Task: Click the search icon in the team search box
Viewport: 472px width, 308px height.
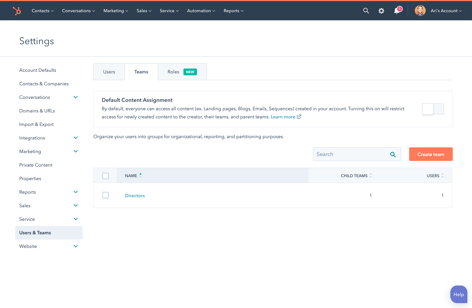Action: [393, 154]
